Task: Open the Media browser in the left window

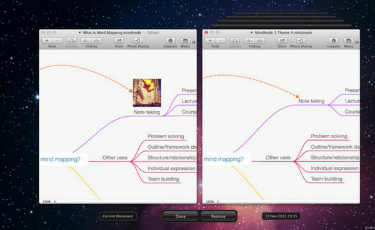Action: click(185, 41)
